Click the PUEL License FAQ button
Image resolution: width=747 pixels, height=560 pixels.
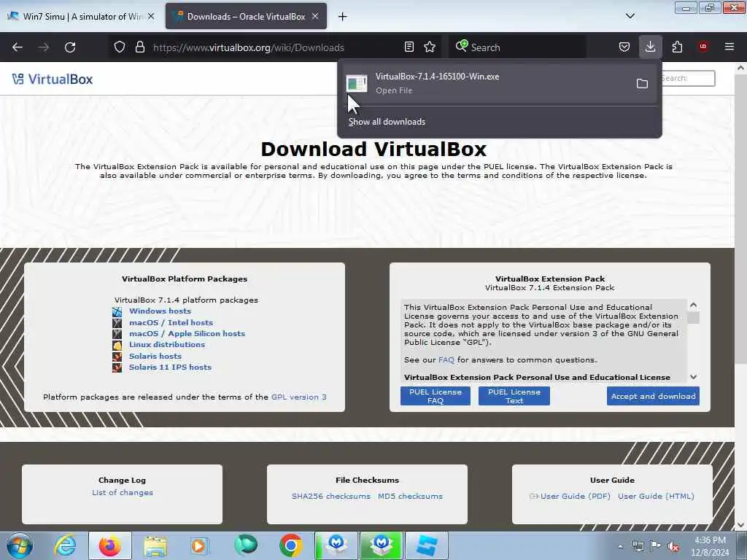tap(436, 396)
